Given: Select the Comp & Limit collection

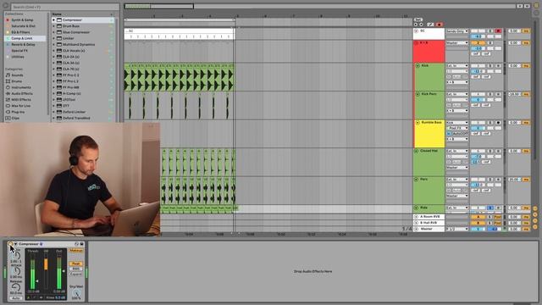Looking at the screenshot, I should (x=22, y=38).
